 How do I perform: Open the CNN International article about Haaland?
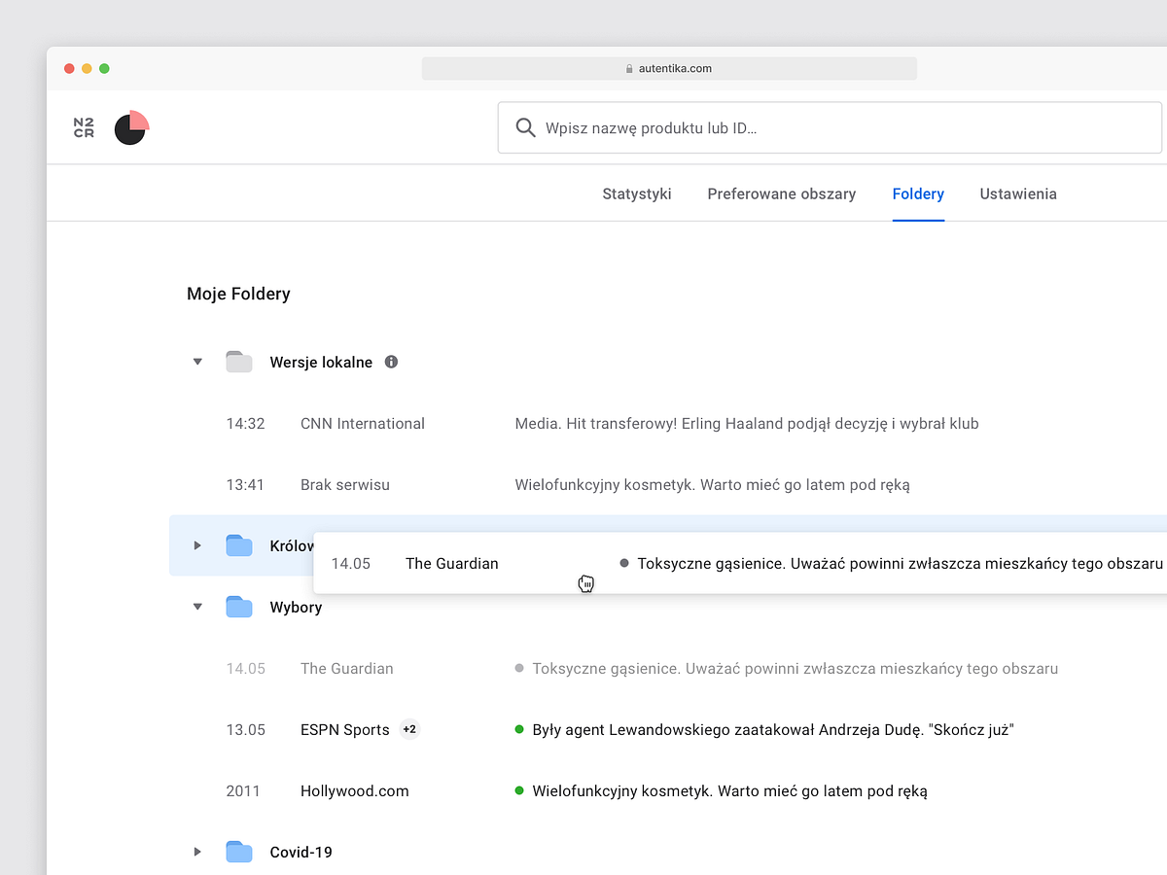tap(746, 424)
